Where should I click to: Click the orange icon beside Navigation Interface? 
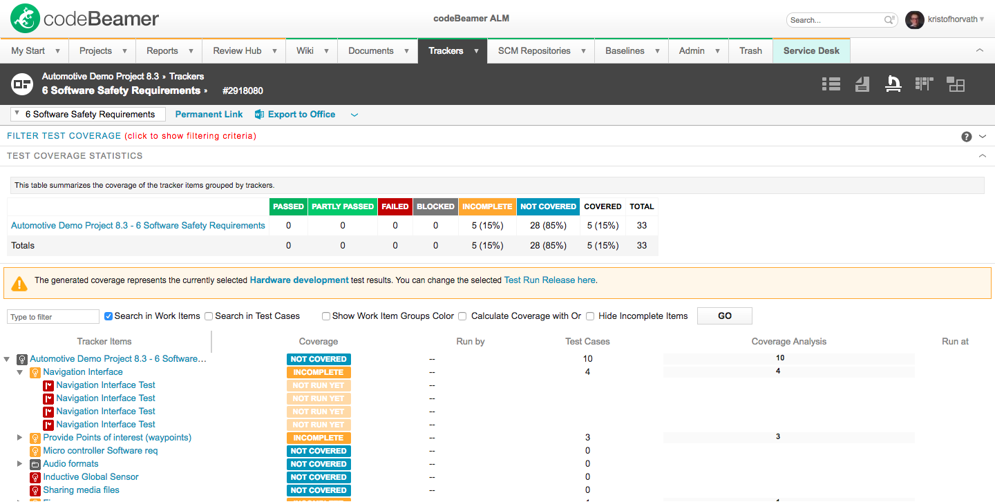point(35,372)
